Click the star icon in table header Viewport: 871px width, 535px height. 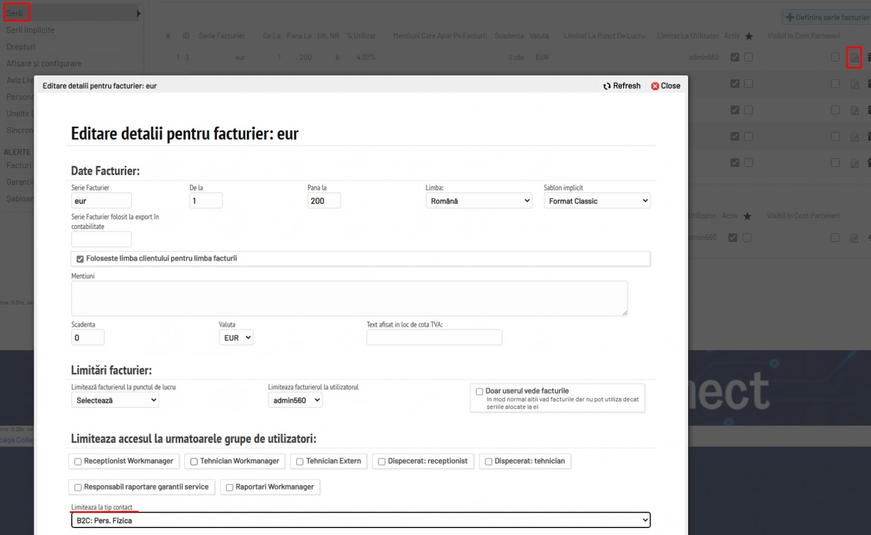coord(749,36)
